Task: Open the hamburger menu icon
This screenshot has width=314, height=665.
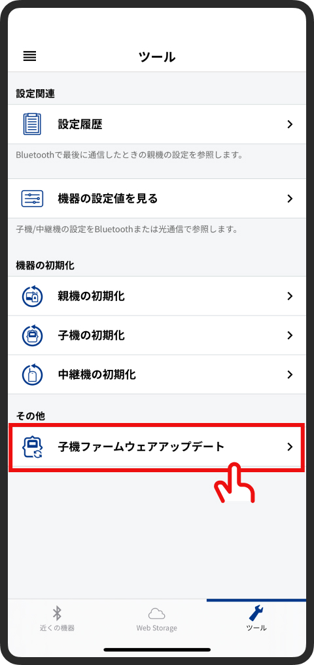Action: coord(29,56)
